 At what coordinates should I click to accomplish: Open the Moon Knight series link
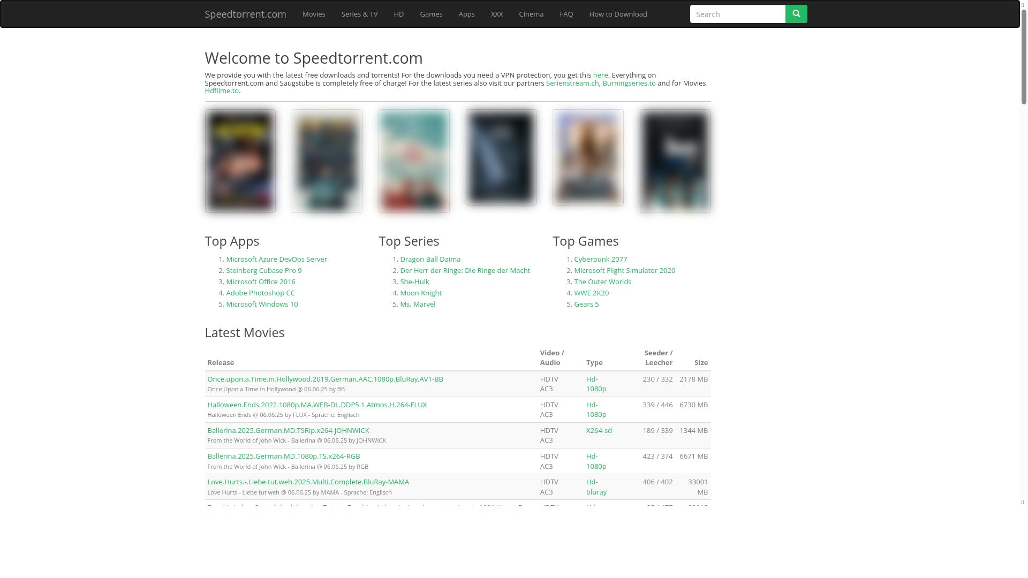point(420,293)
